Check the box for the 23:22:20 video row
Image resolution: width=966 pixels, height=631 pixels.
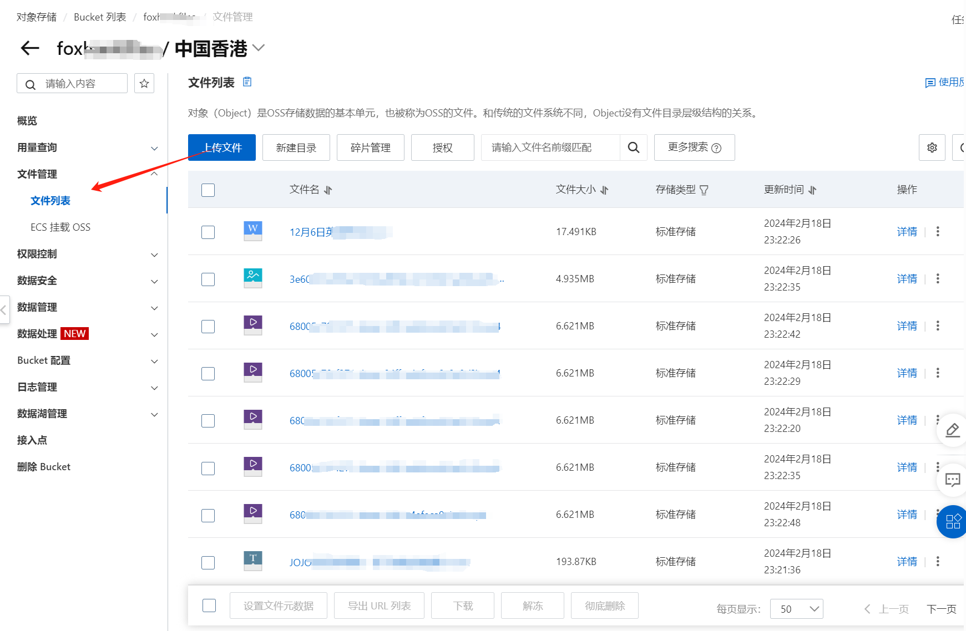pos(208,421)
